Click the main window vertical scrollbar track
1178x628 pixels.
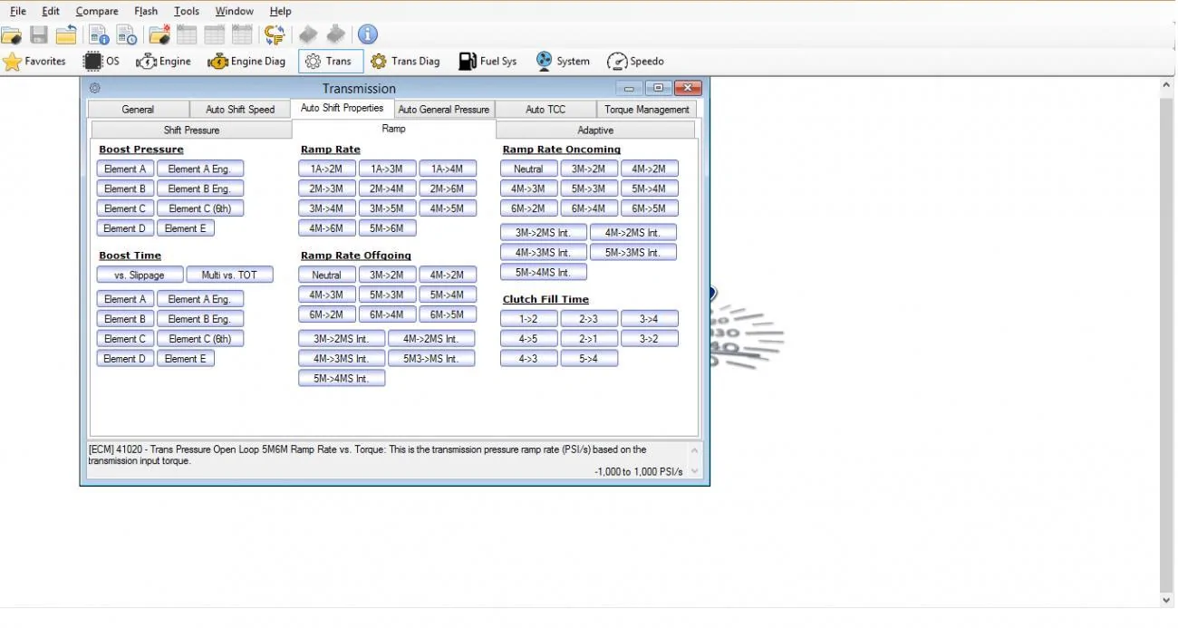click(1166, 343)
